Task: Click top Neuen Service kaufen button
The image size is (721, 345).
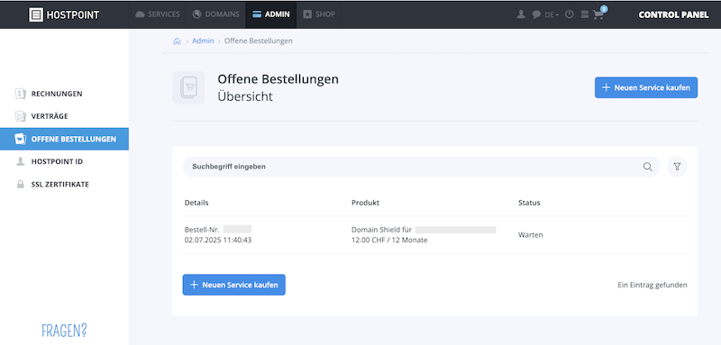Action: click(646, 87)
